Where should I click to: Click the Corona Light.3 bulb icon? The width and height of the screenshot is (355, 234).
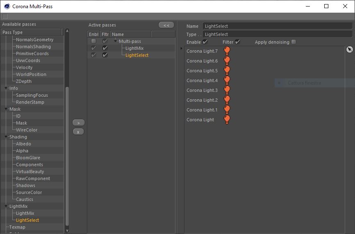click(x=227, y=90)
